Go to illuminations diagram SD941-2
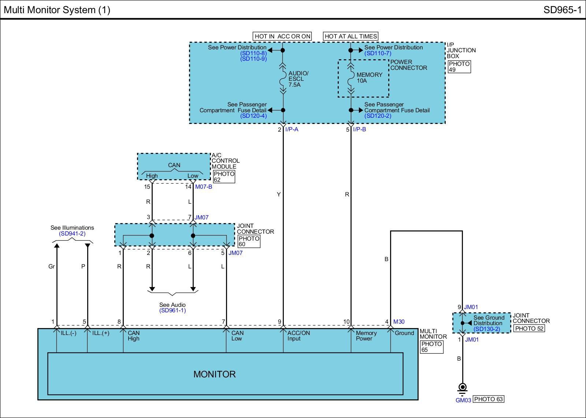The image size is (586, 418). [x=72, y=234]
